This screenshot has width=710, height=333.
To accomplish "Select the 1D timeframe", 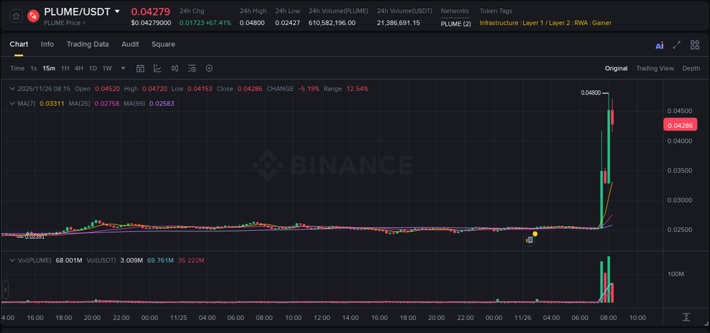I will tap(93, 68).
